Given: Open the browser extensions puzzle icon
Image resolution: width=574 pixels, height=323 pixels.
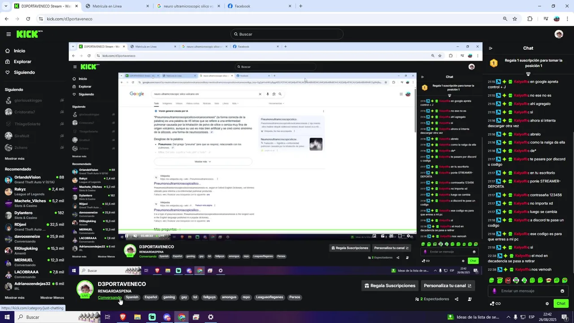Looking at the screenshot, I should (x=530, y=19).
